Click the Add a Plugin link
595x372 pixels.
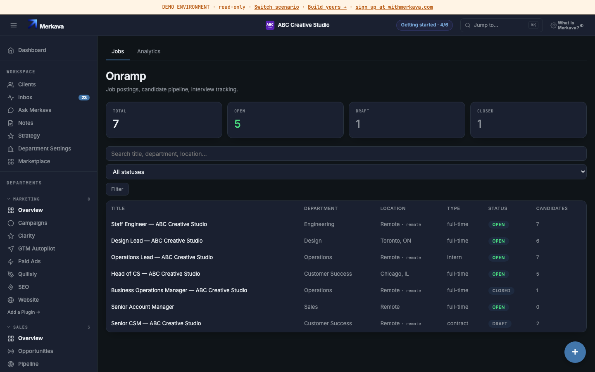point(24,312)
